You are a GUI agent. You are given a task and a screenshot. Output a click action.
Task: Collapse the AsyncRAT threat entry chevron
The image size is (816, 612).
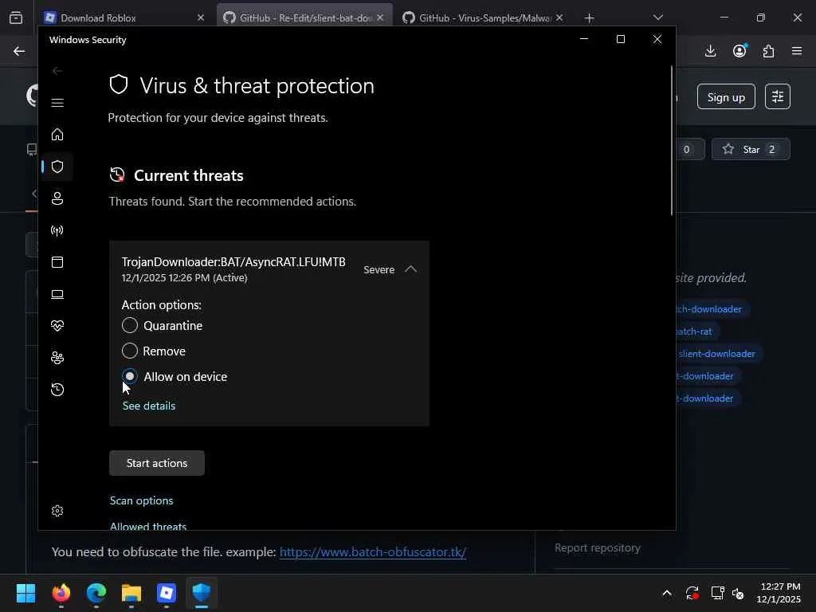click(x=410, y=269)
